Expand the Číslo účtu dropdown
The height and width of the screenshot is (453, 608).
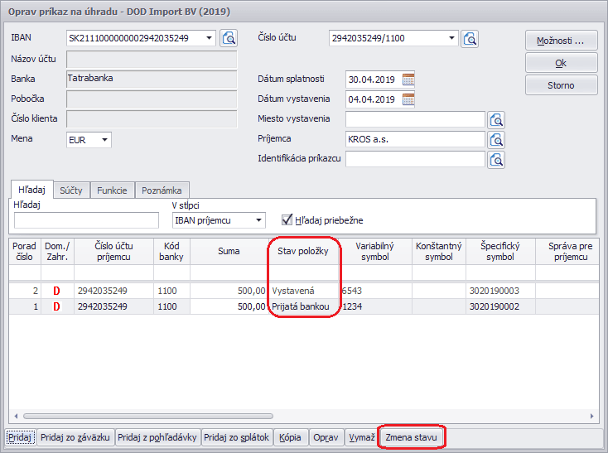pos(451,38)
